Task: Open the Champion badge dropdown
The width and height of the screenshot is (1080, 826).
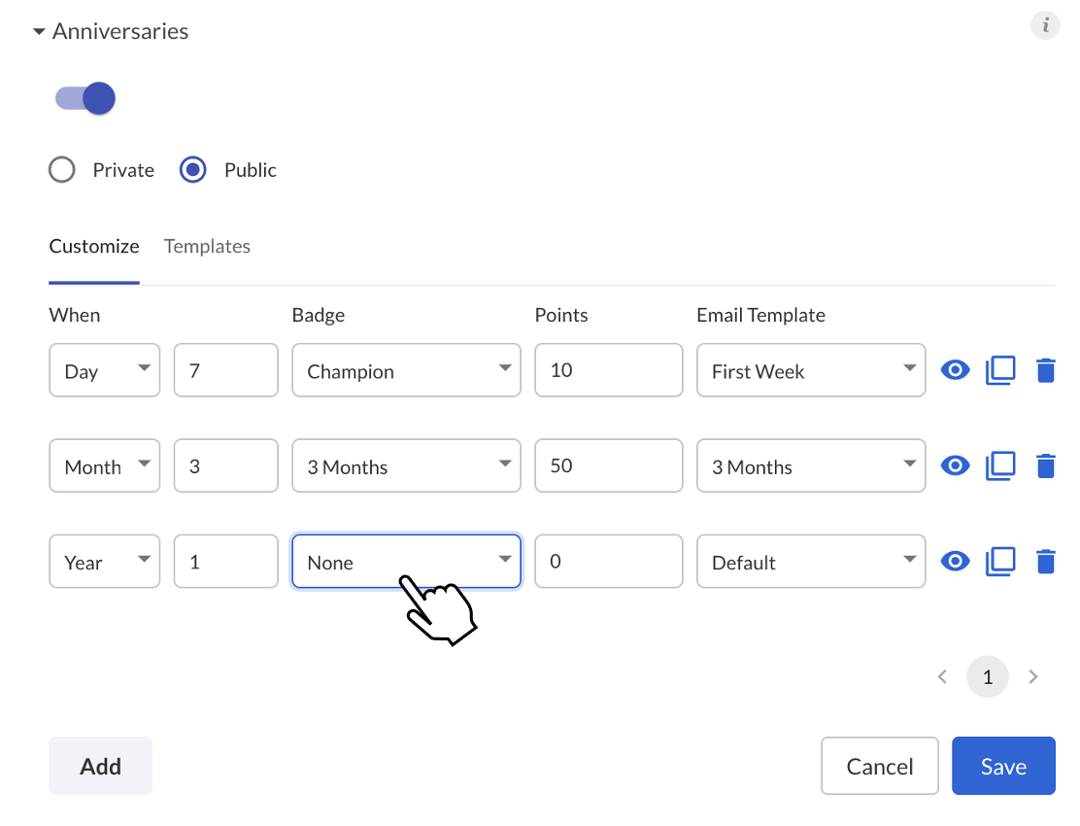Action: click(406, 370)
